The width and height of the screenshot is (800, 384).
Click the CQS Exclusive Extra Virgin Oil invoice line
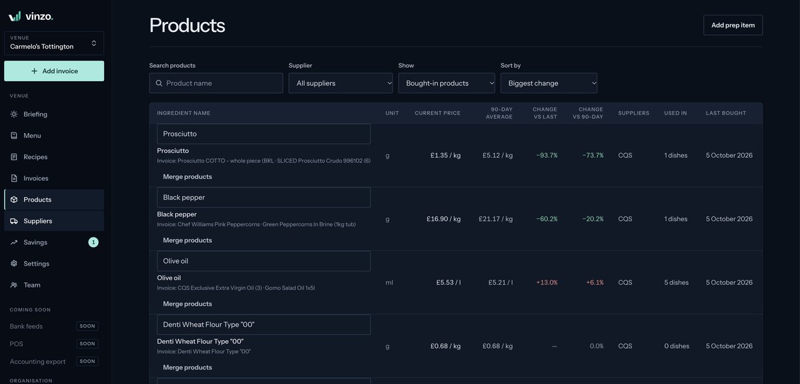[x=236, y=288]
